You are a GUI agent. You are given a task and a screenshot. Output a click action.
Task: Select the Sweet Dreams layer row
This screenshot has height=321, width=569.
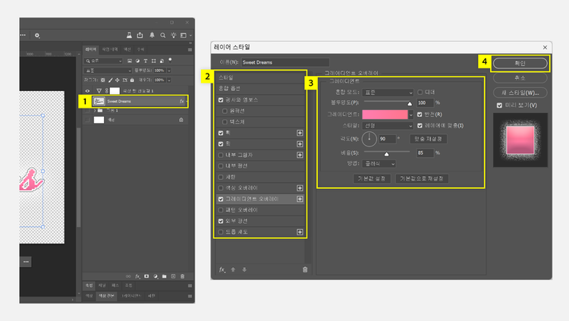(x=140, y=102)
